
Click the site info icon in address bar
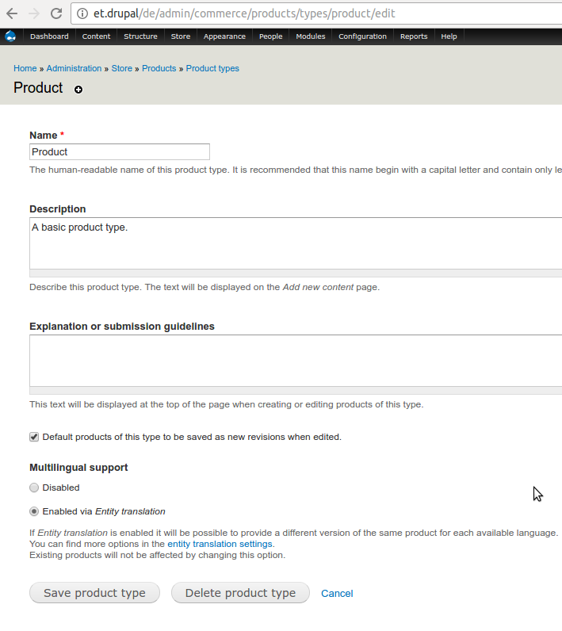(x=82, y=13)
